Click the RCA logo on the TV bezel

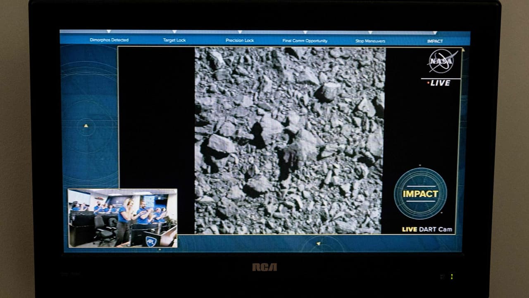click(264, 267)
